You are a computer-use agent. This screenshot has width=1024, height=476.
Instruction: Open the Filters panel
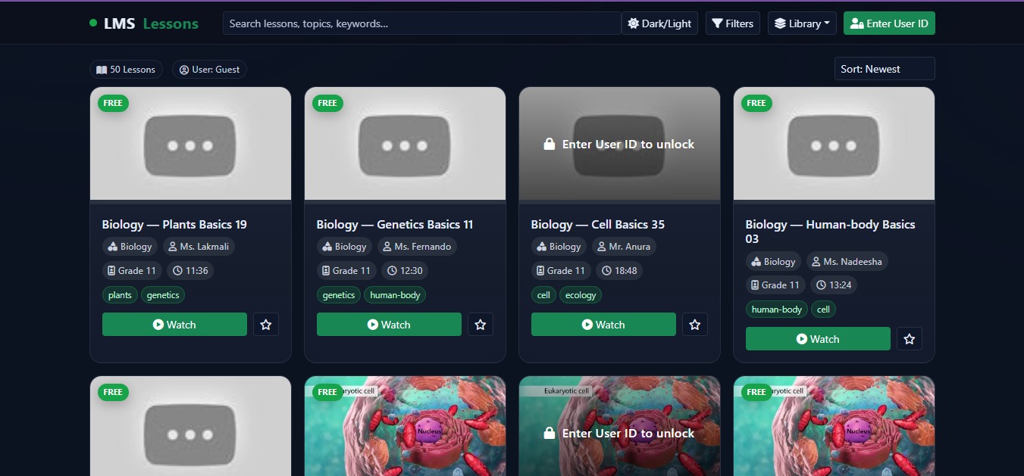click(x=733, y=23)
